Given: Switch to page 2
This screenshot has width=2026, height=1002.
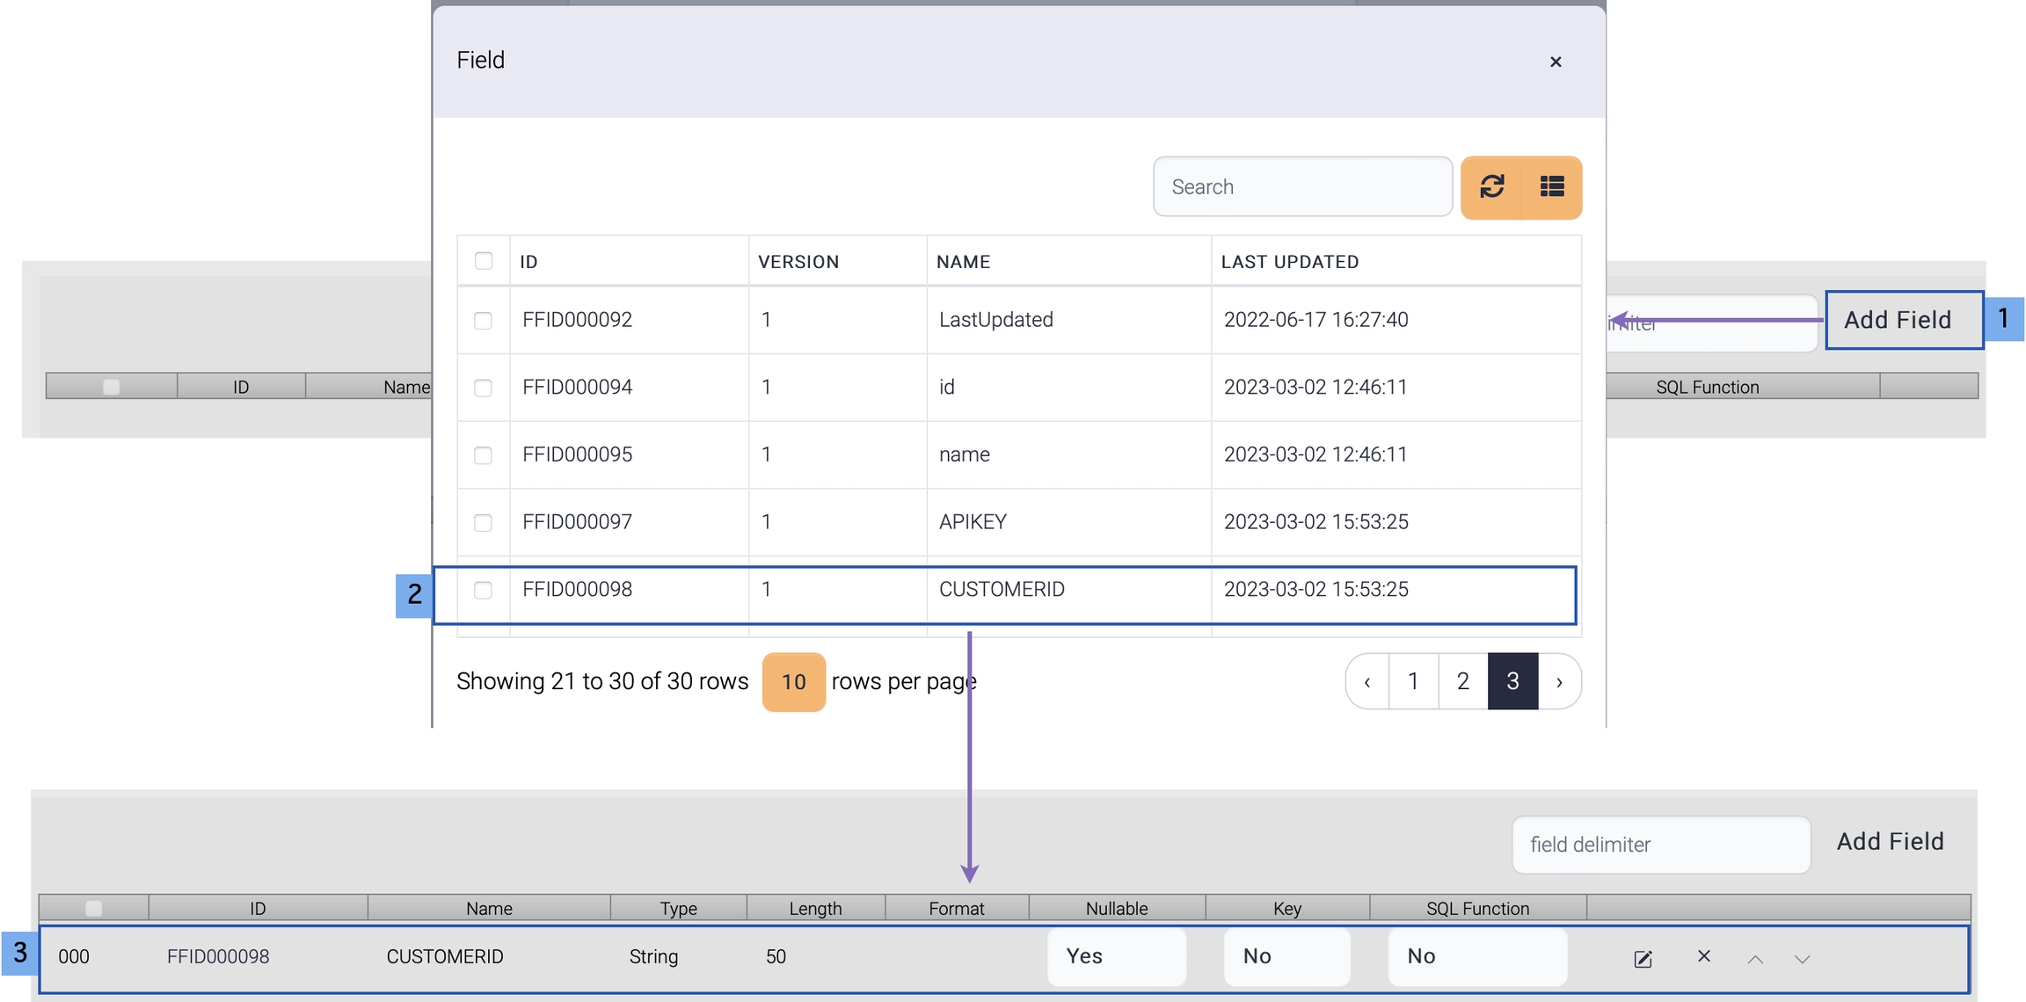Looking at the screenshot, I should tap(1463, 681).
